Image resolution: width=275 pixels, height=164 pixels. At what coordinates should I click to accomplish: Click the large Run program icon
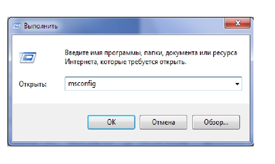28,57
